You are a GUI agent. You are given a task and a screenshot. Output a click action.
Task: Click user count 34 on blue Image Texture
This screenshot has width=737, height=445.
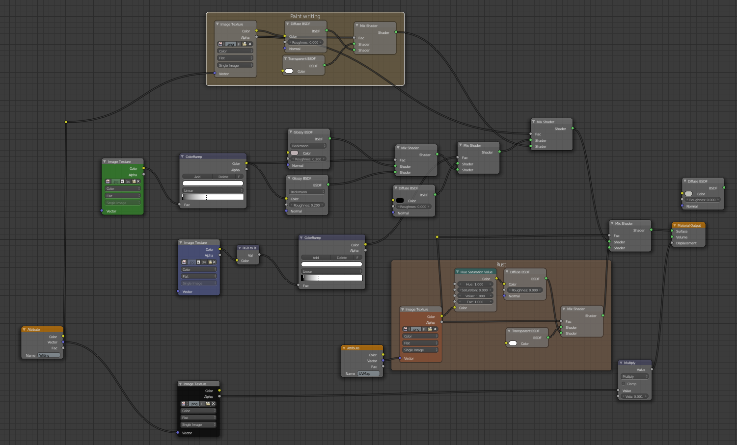(204, 262)
